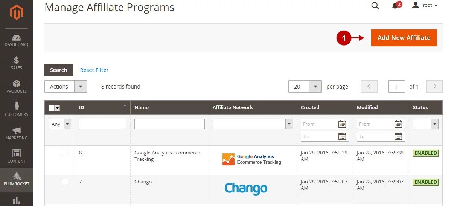Open the notifications bell icon
The image size is (454, 206).
tap(395, 6)
